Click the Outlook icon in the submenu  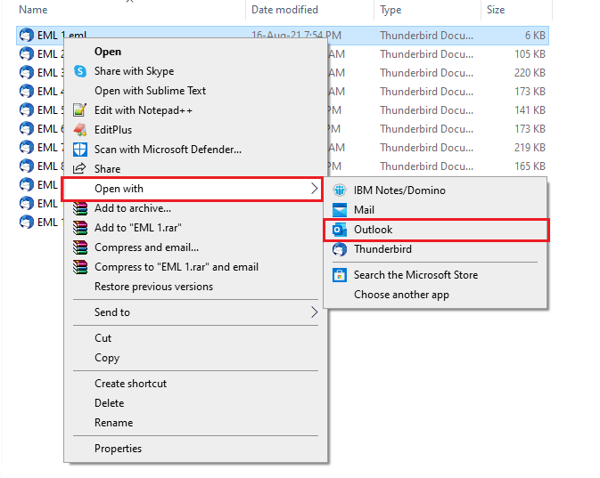pos(340,230)
